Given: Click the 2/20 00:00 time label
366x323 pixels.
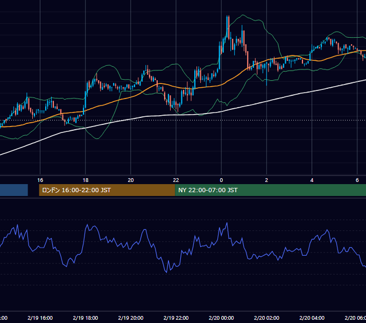Looking at the screenshot, I should [x=221, y=318].
